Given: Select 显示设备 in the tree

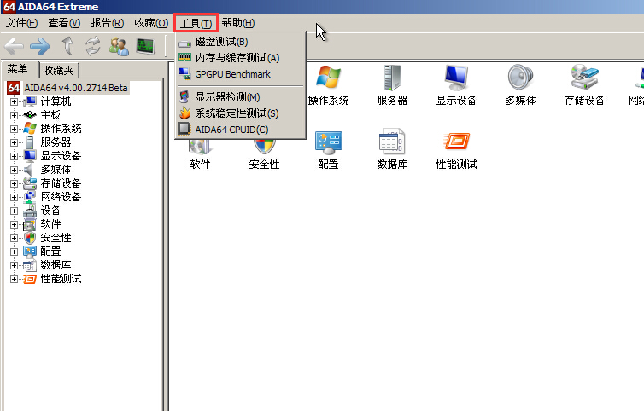Looking at the screenshot, I should tap(61, 156).
